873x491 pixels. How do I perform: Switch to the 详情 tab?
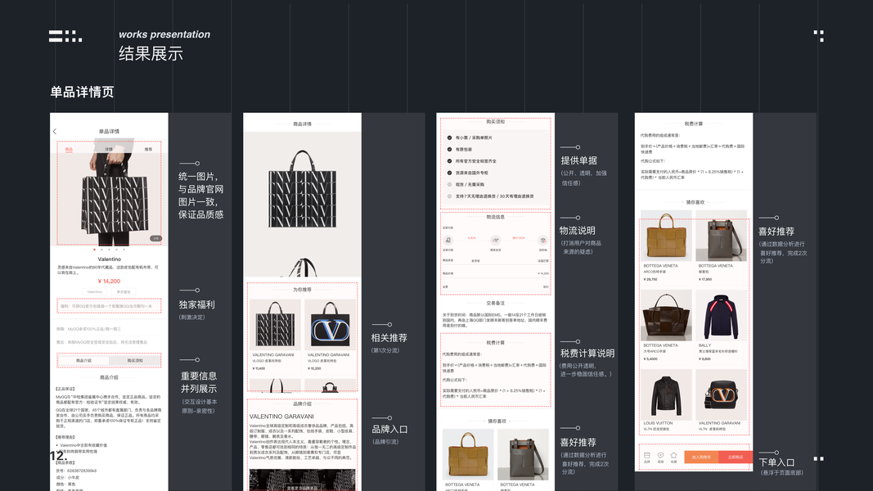109,149
